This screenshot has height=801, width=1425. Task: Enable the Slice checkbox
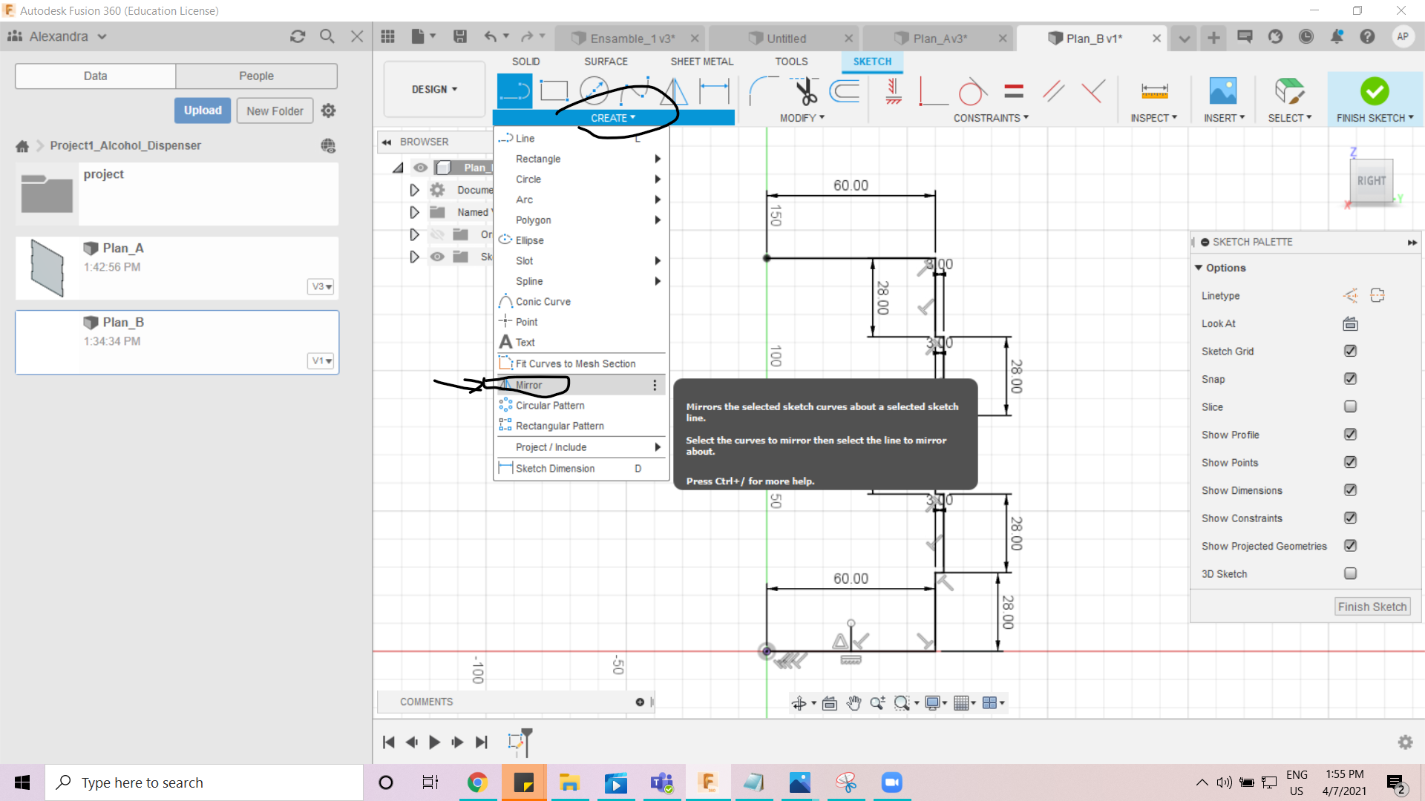point(1350,406)
